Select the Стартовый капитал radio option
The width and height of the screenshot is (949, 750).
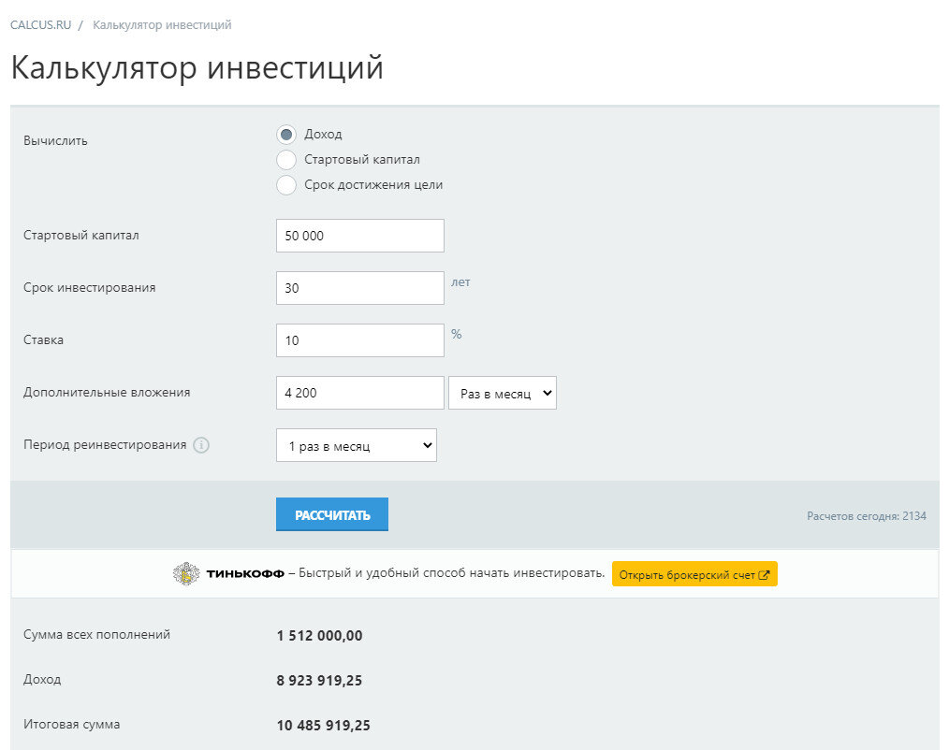[286, 159]
